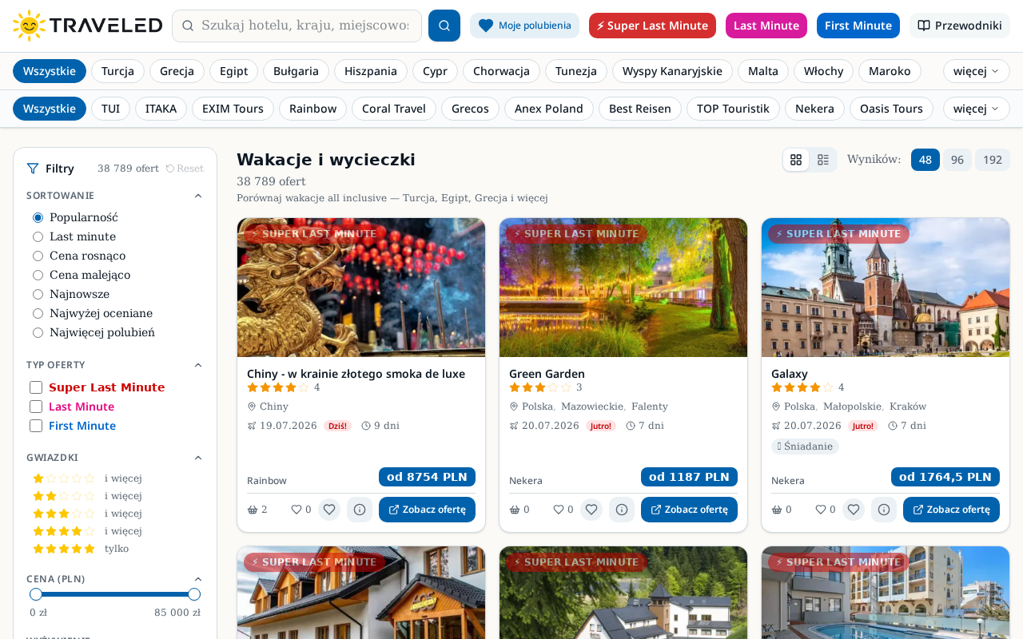
Task: Show info for Chiny złotego smoka offer
Action: 360,510
